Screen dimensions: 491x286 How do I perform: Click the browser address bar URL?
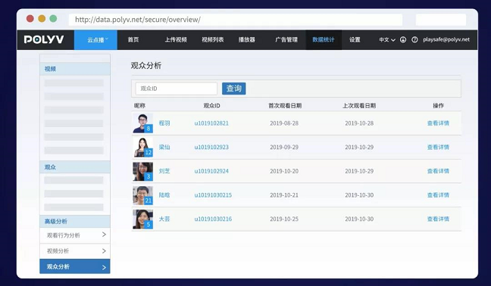(236, 20)
